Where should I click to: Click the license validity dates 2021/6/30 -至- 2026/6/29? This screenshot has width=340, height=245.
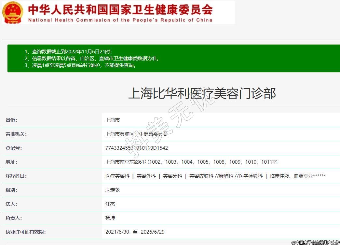pyautogui.click(x=135, y=232)
